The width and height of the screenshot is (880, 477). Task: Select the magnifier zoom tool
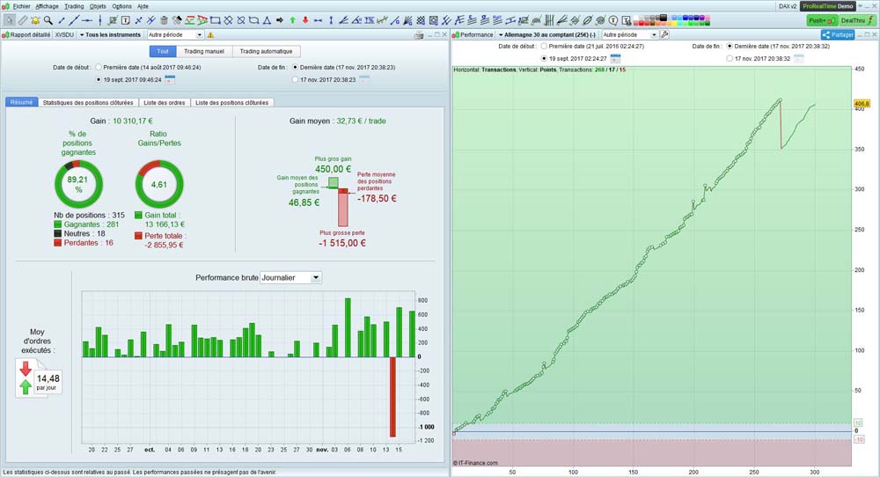click(48, 21)
